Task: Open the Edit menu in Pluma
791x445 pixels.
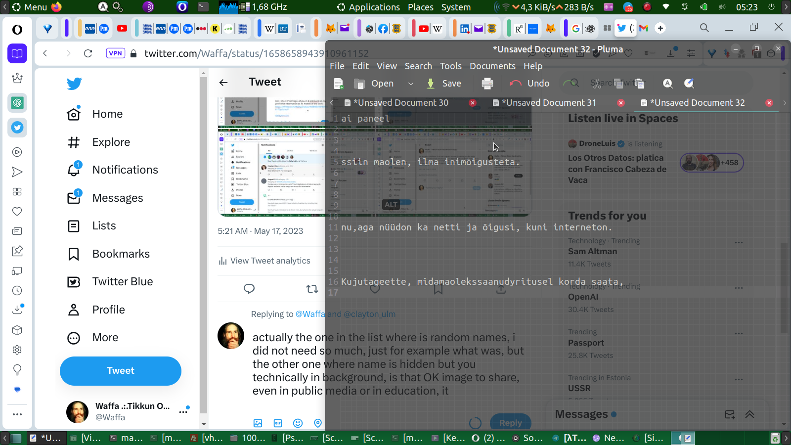Action: coord(361,66)
